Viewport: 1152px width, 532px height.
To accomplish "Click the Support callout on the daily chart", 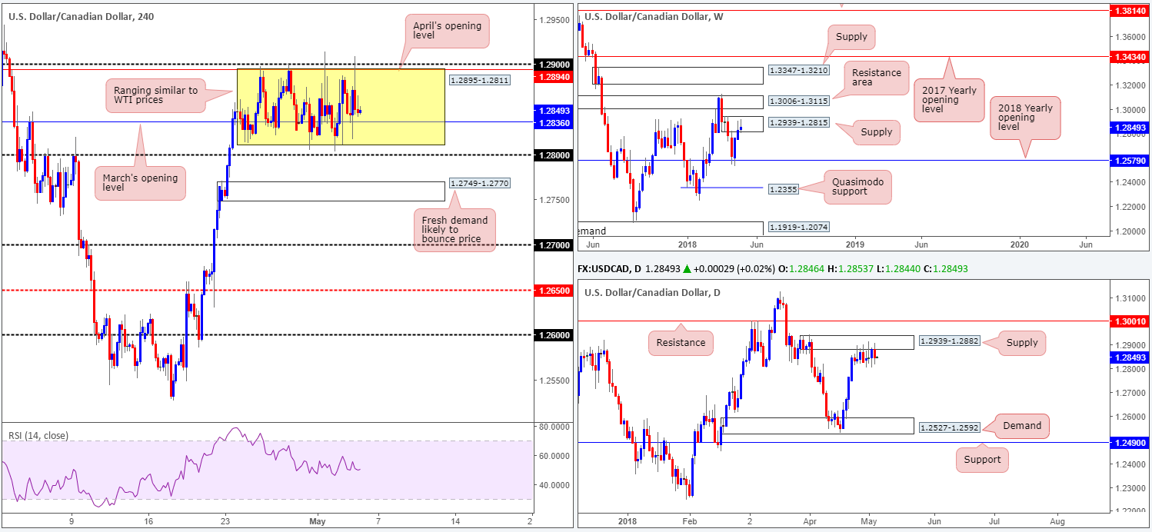I will pyautogui.click(x=984, y=460).
